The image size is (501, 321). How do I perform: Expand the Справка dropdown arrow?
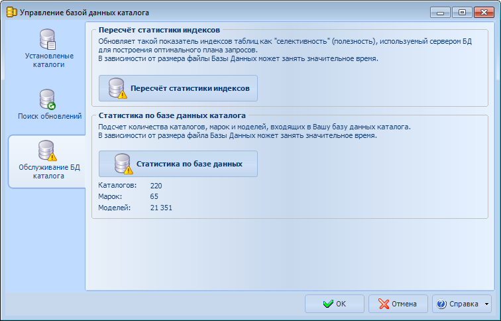point(487,304)
